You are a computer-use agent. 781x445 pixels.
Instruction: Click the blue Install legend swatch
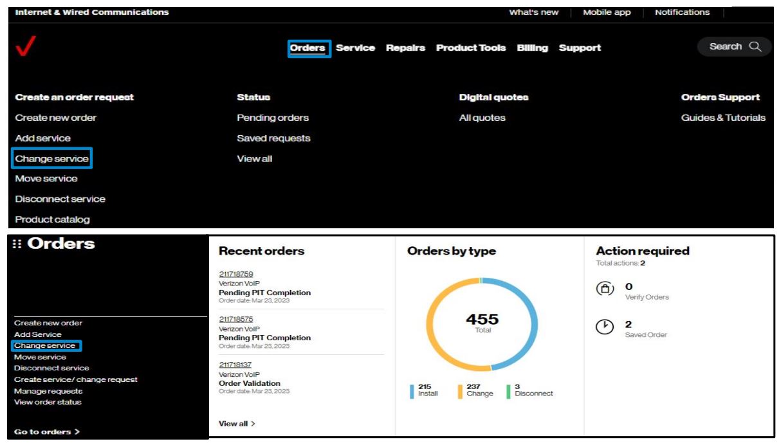[412, 391]
